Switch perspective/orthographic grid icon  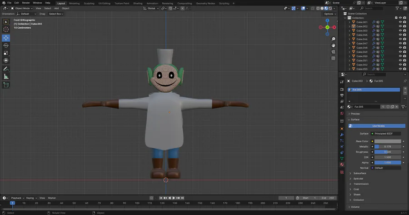tap(334, 58)
